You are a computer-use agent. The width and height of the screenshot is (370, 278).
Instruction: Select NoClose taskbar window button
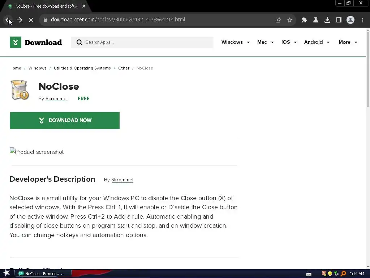(x=43, y=274)
